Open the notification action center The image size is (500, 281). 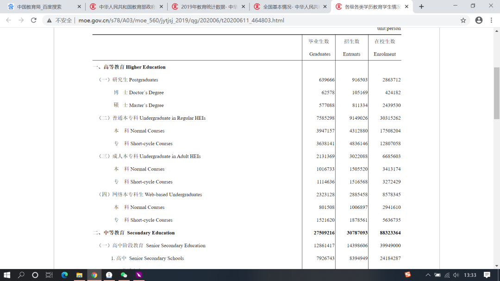pos(487,275)
